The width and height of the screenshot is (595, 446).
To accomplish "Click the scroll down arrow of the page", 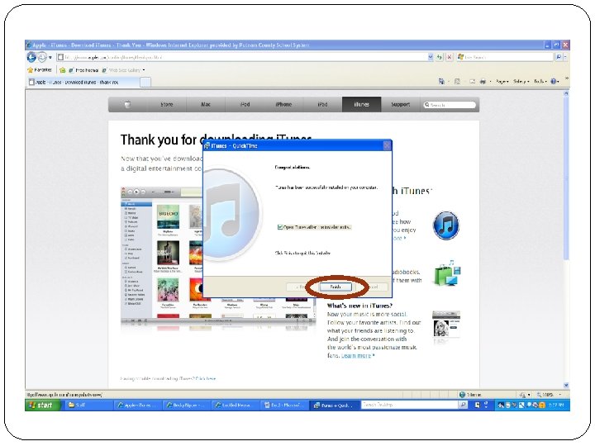I will tap(566, 386).
